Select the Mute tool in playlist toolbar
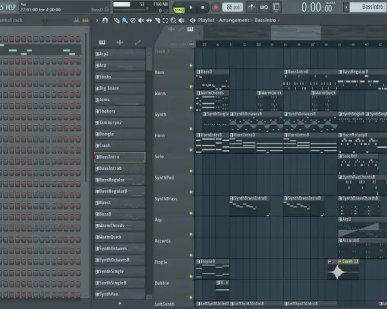This screenshot has height=309, width=387. pos(141,20)
